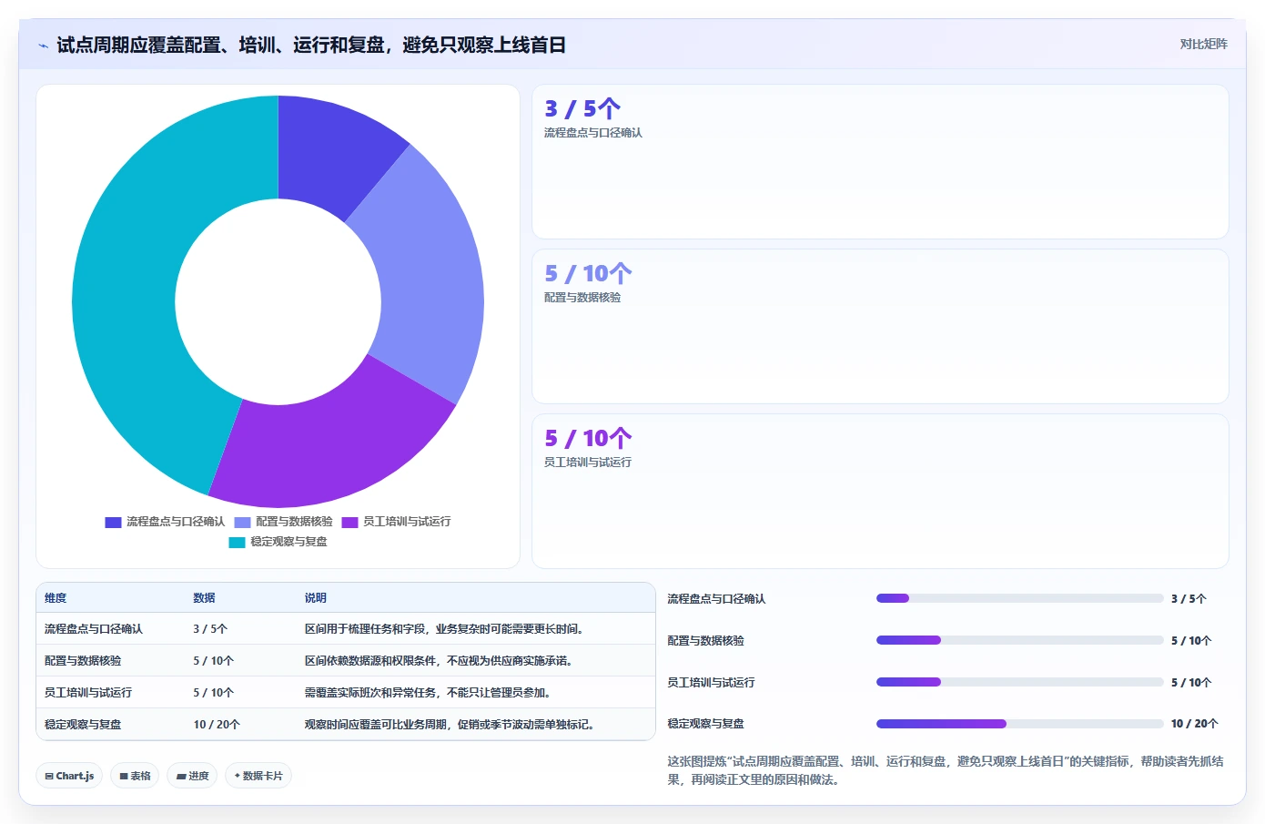Click the 员工培训与试运行 row table value 5 / 10个
1265x824 pixels.
(214, 693)
